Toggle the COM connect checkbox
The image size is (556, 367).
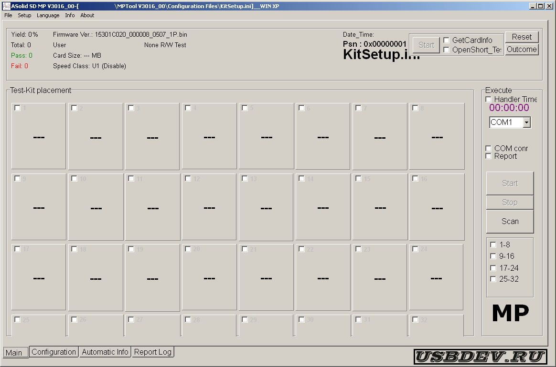(488, 148)
